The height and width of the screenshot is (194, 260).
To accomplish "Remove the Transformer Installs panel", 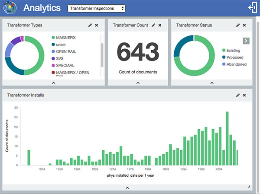I will [x=244, y=95].
